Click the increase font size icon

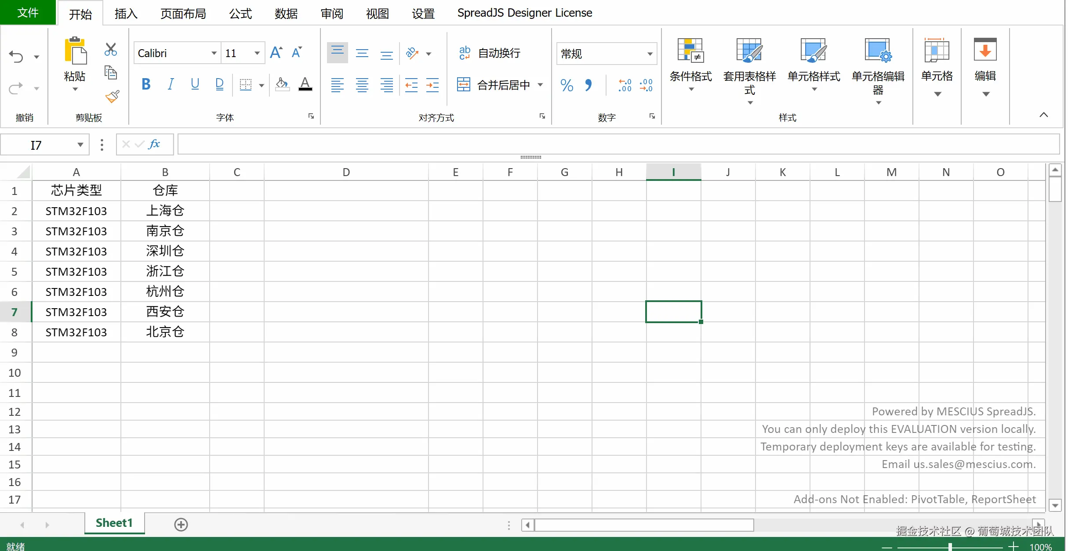276,53
